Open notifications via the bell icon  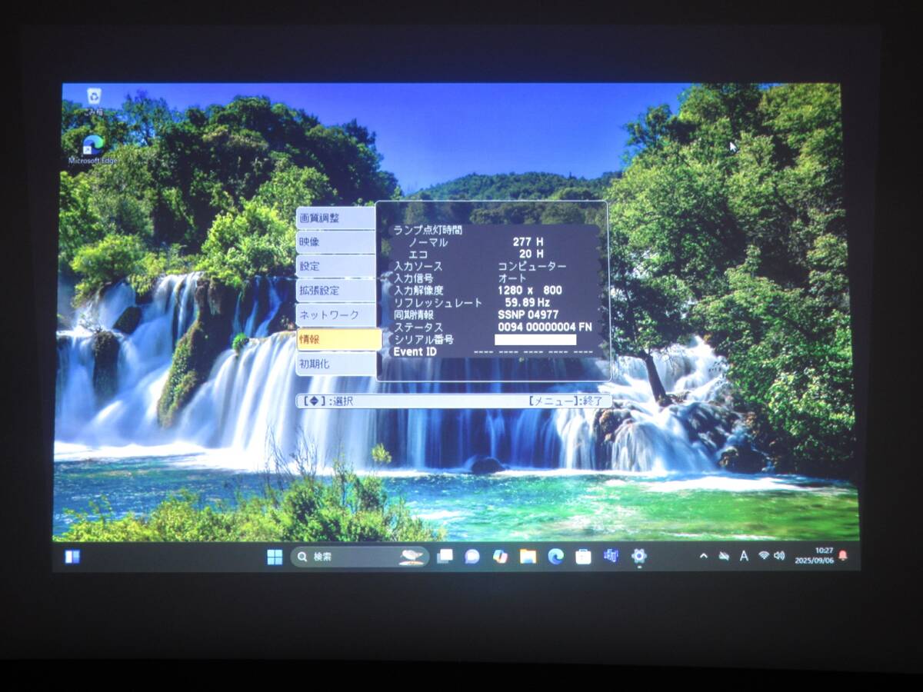[x=843, y=554]
